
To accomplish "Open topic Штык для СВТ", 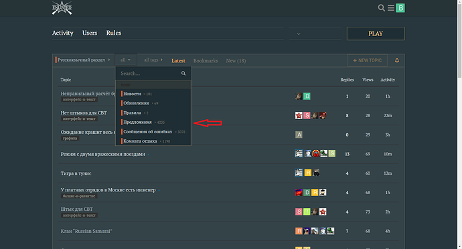I will tap(76, 209).
